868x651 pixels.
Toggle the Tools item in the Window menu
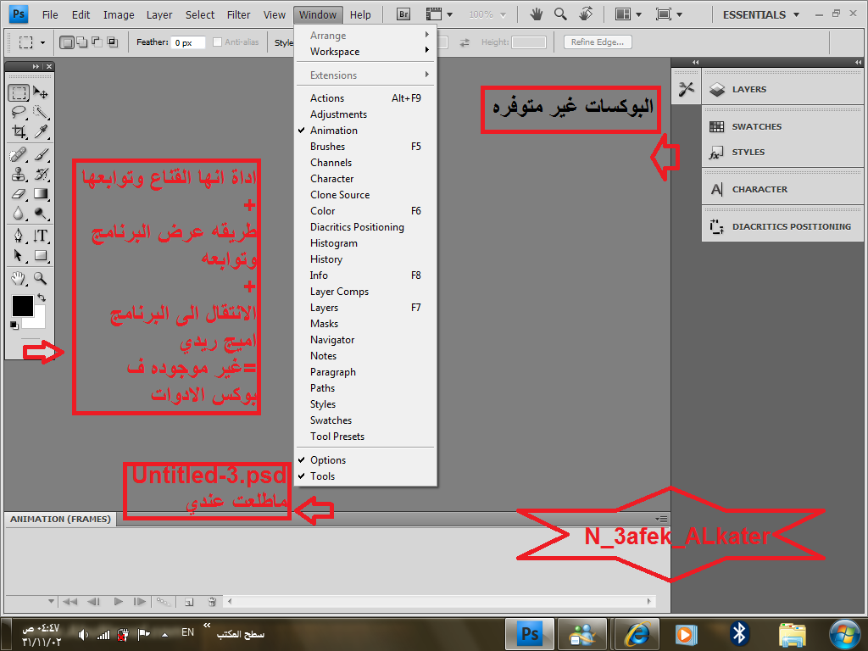322,476
